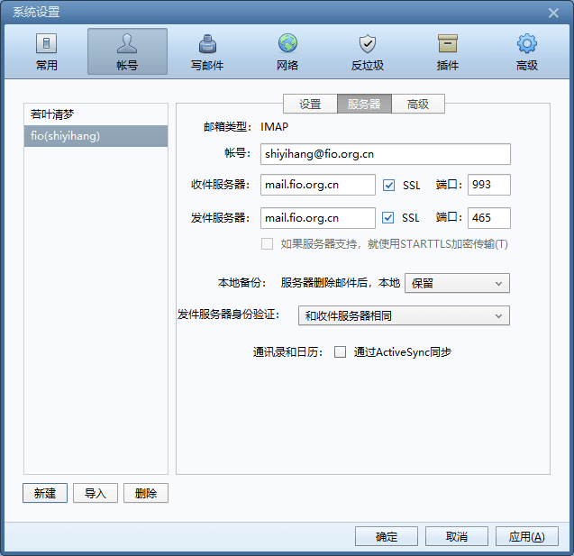Toggle SSL for the 发件服务器 outgoing server

pyautogui.click(x=389, y=218)
